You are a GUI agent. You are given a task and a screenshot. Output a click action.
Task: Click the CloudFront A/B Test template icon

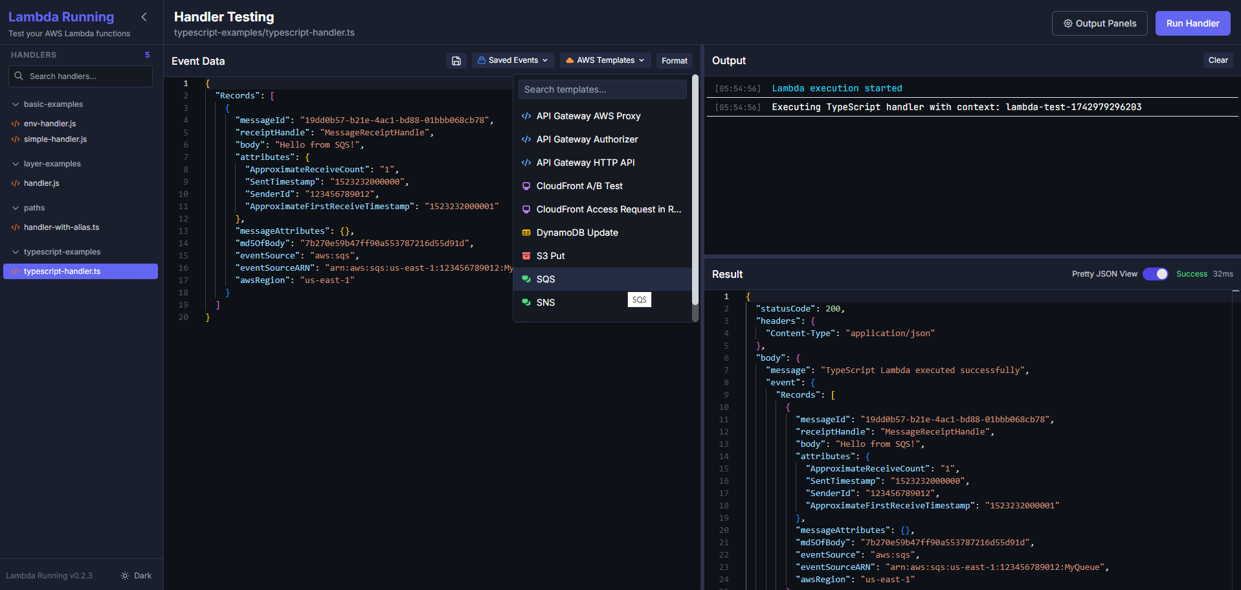click(x=526, y=187)
